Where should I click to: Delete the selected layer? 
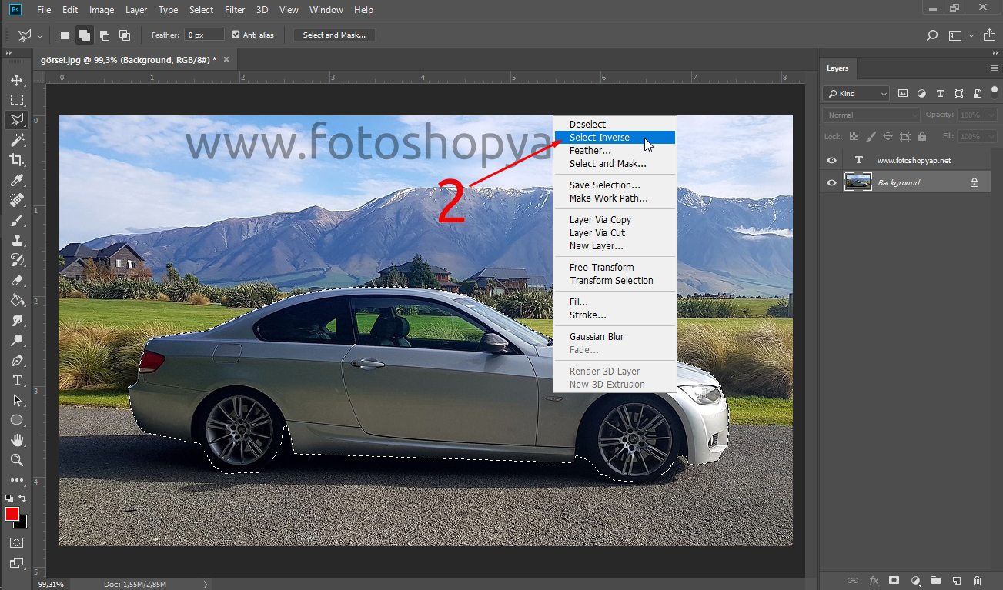tap(978, 581)
